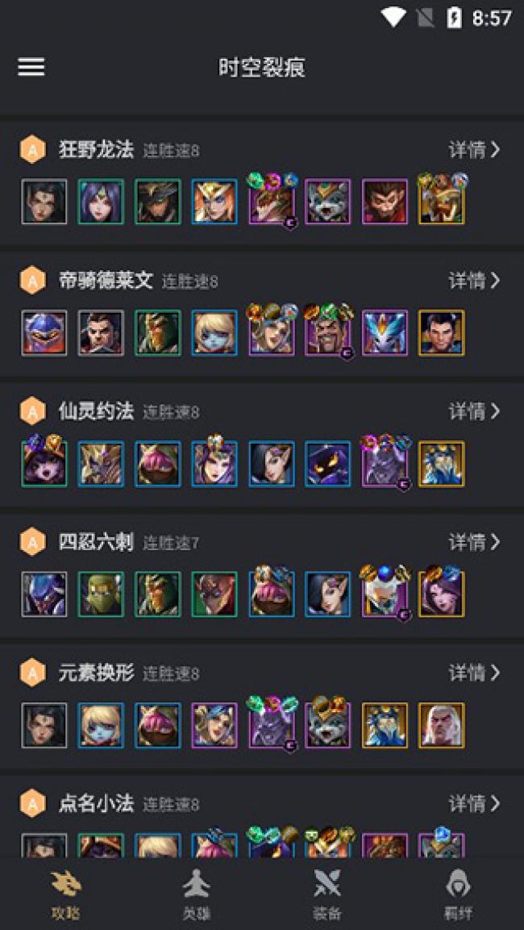Open 详情 for 四忍六刺 lineup
524x930 pixels.
(475, 542)
